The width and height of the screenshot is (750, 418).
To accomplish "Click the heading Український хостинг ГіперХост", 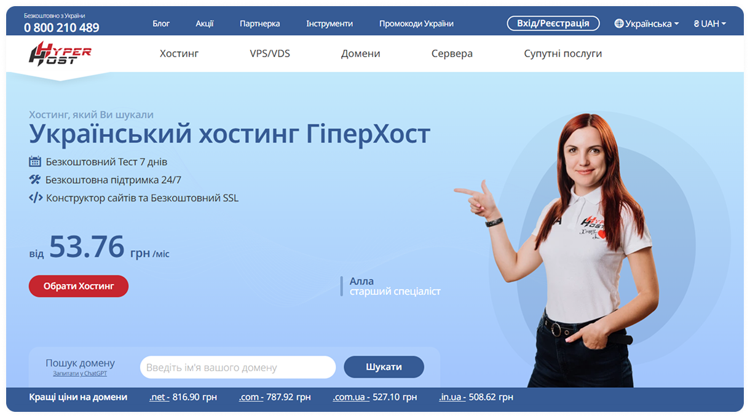I will pos(230,134).
